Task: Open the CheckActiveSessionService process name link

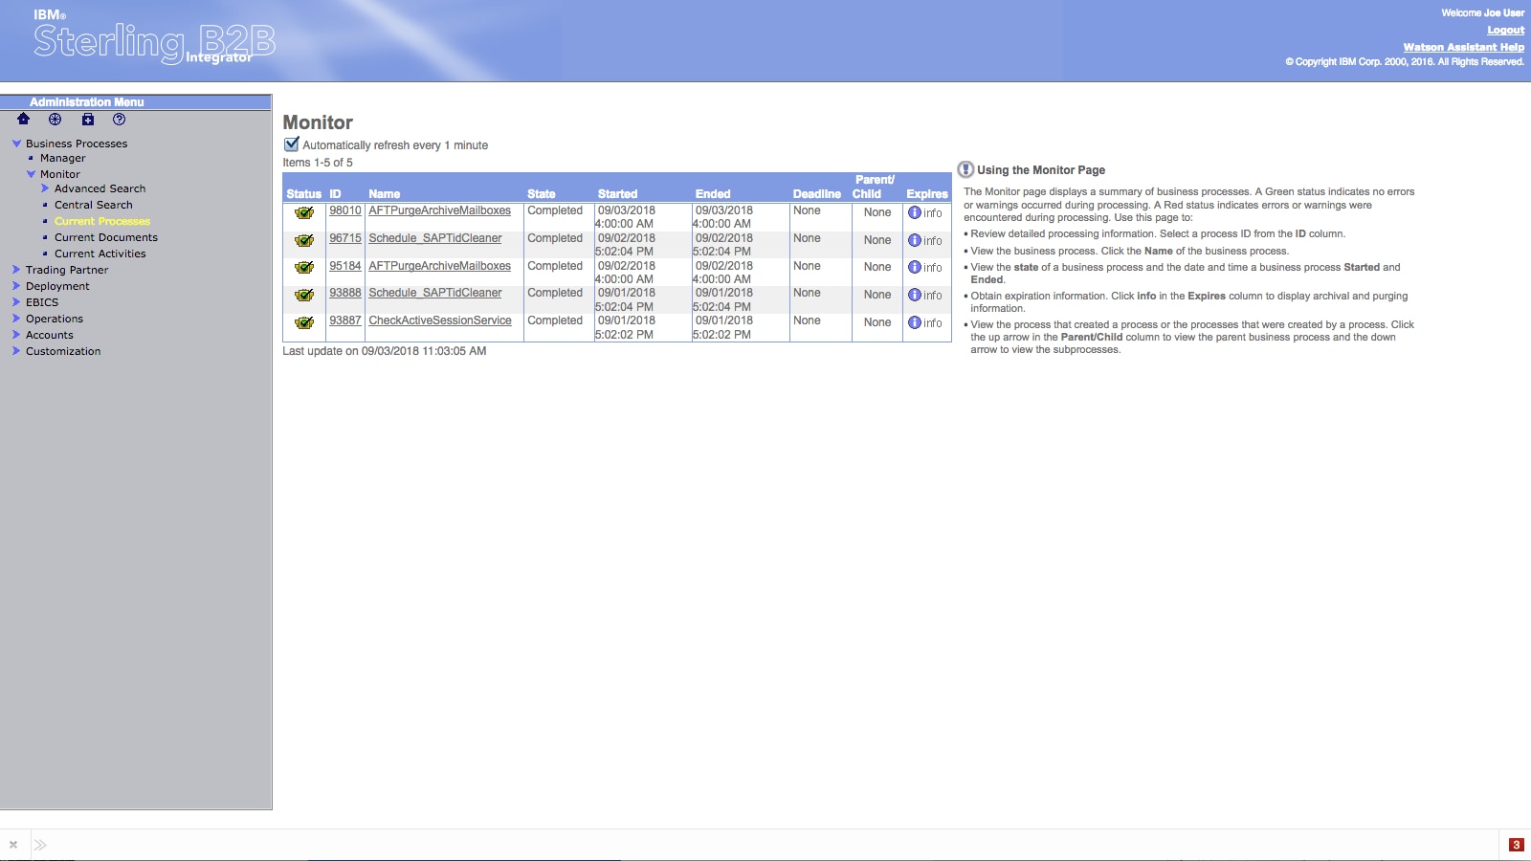Action: 439,320
